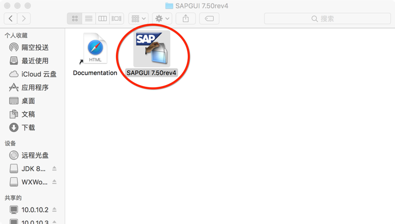Click the Share button

point(186,18)
